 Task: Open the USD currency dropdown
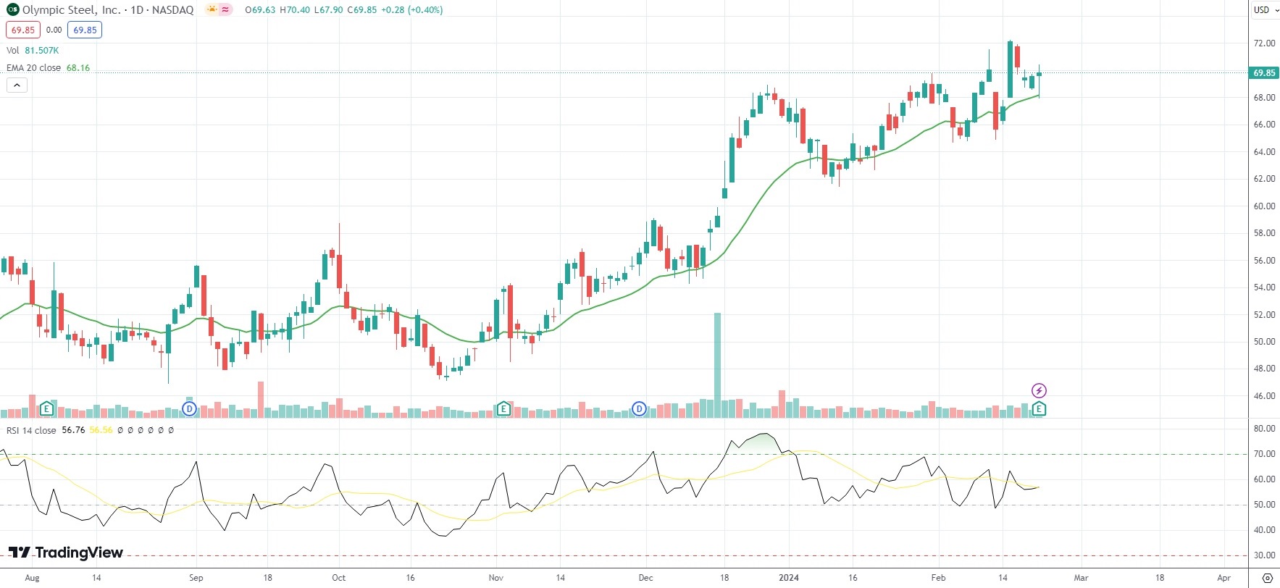point(1264,10)
